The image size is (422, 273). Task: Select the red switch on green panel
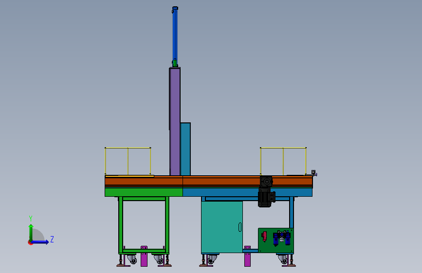tap(264, 237)
